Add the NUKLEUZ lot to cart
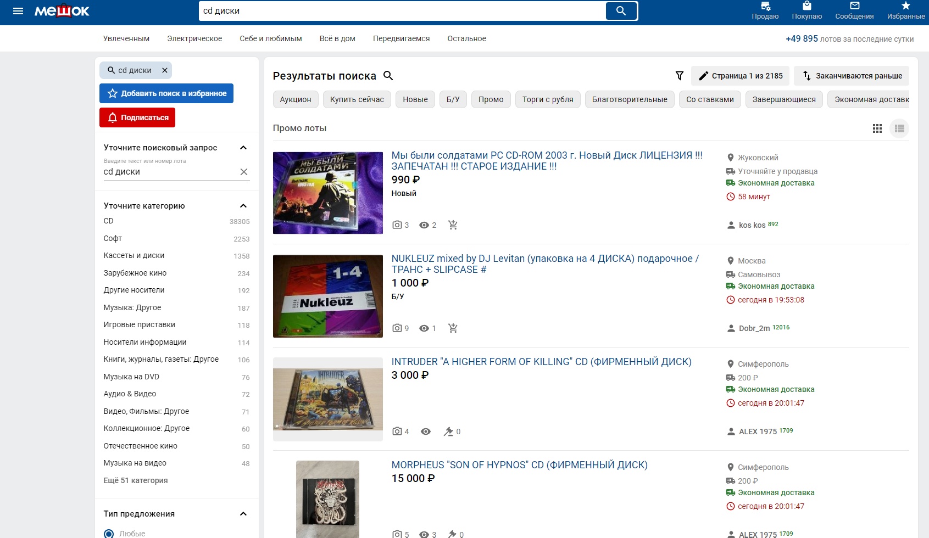 coord(453,328)
